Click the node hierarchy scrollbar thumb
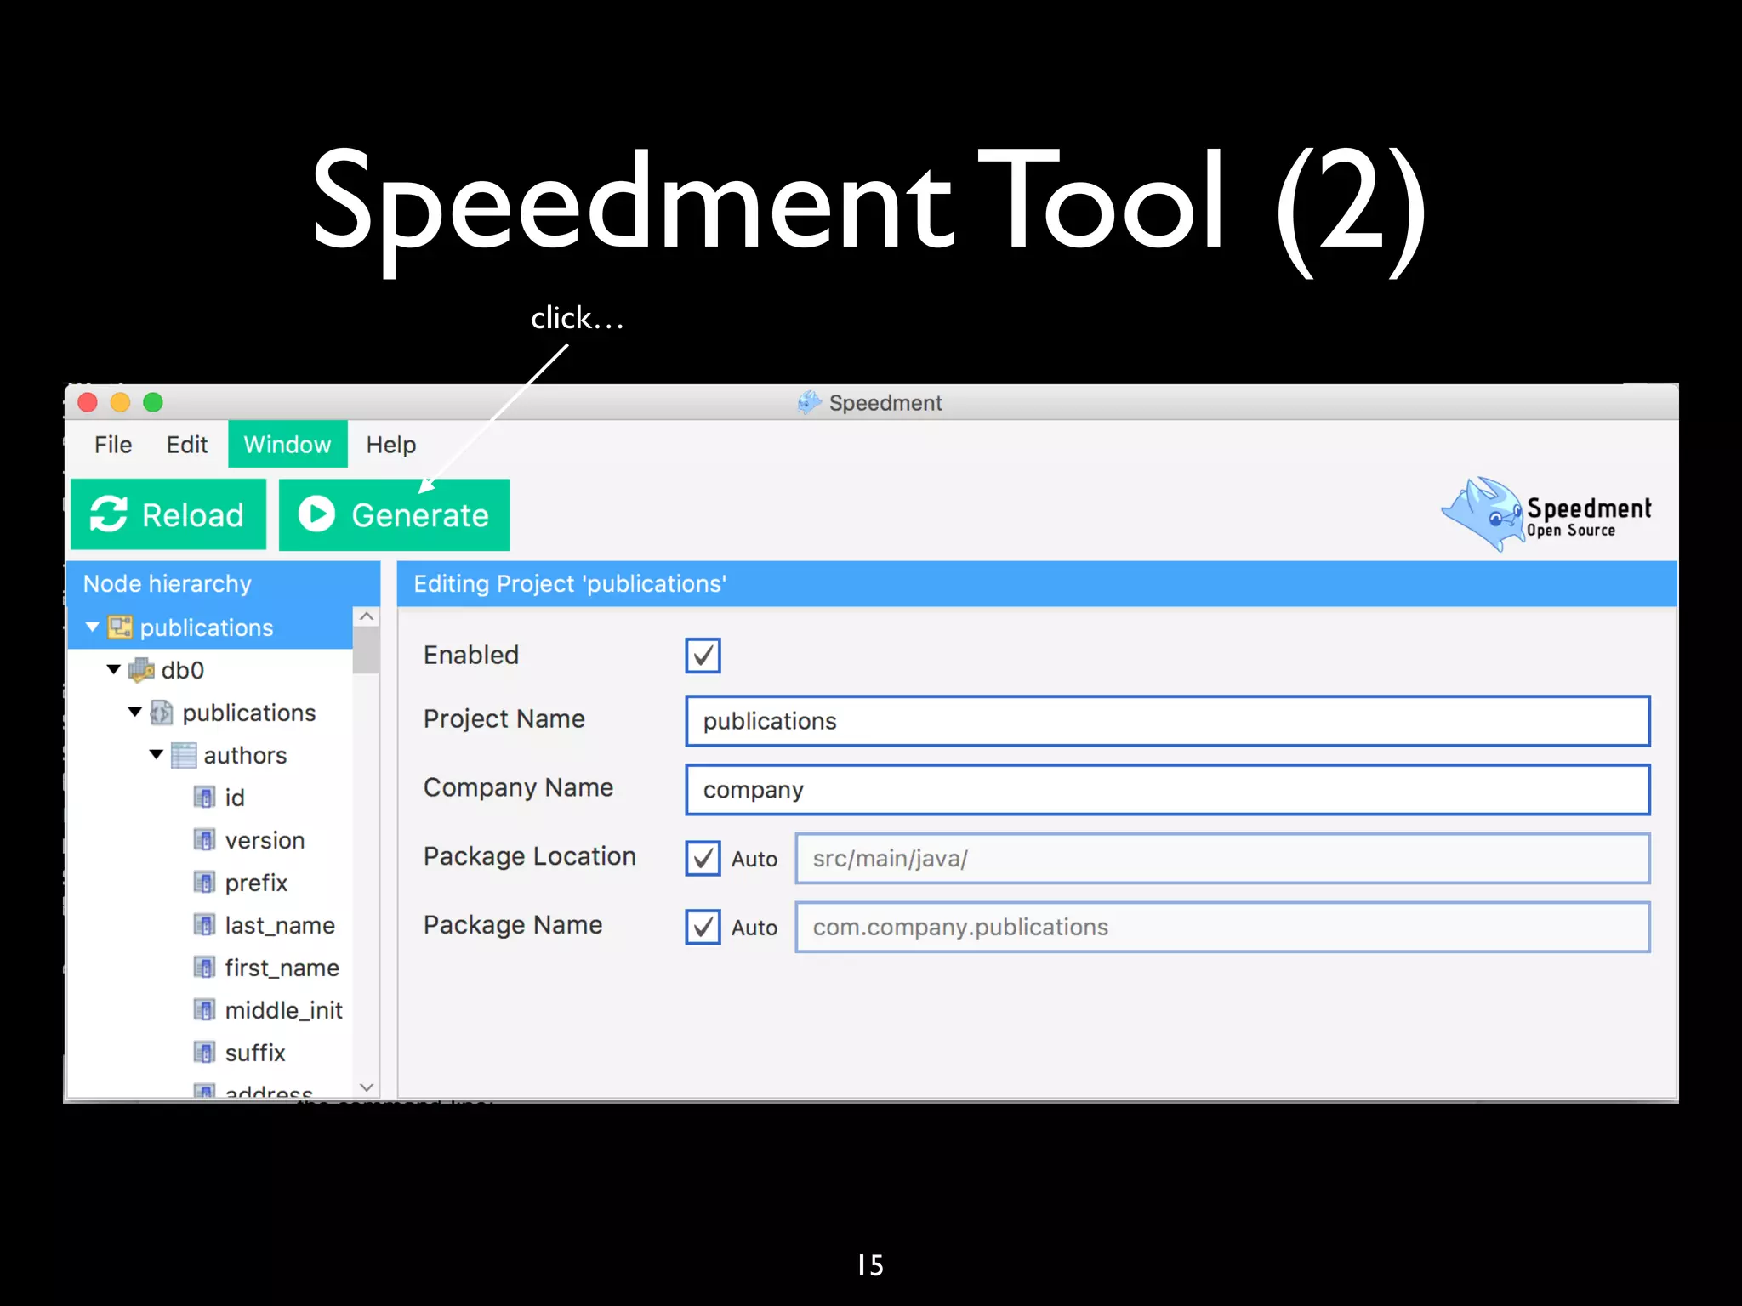1742x1306 pixels. click(x=367, y=650)
